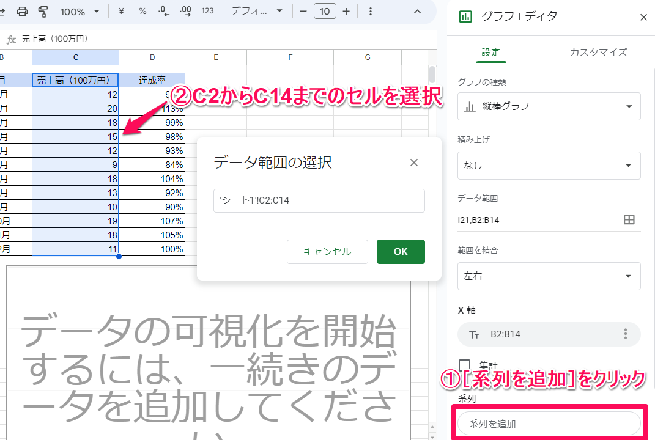Viewport: 655px width, 440px height.
Task: Open the 123 number formats menu
Action: click(207, 11)
